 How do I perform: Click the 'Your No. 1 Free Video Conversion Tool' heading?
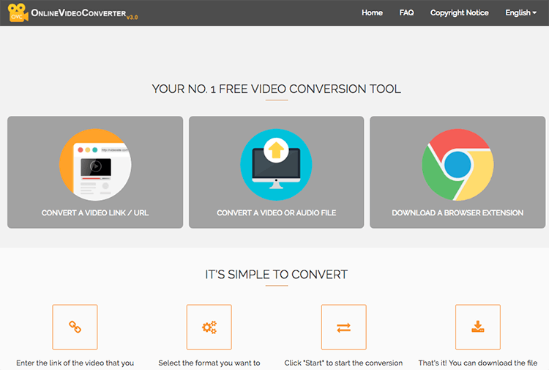[x=276, y=89]
